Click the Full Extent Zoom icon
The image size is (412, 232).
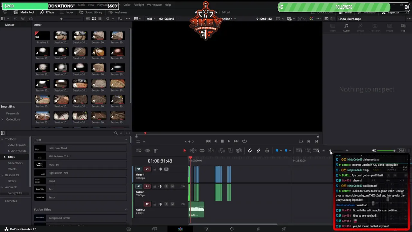(x=299, y=150)
